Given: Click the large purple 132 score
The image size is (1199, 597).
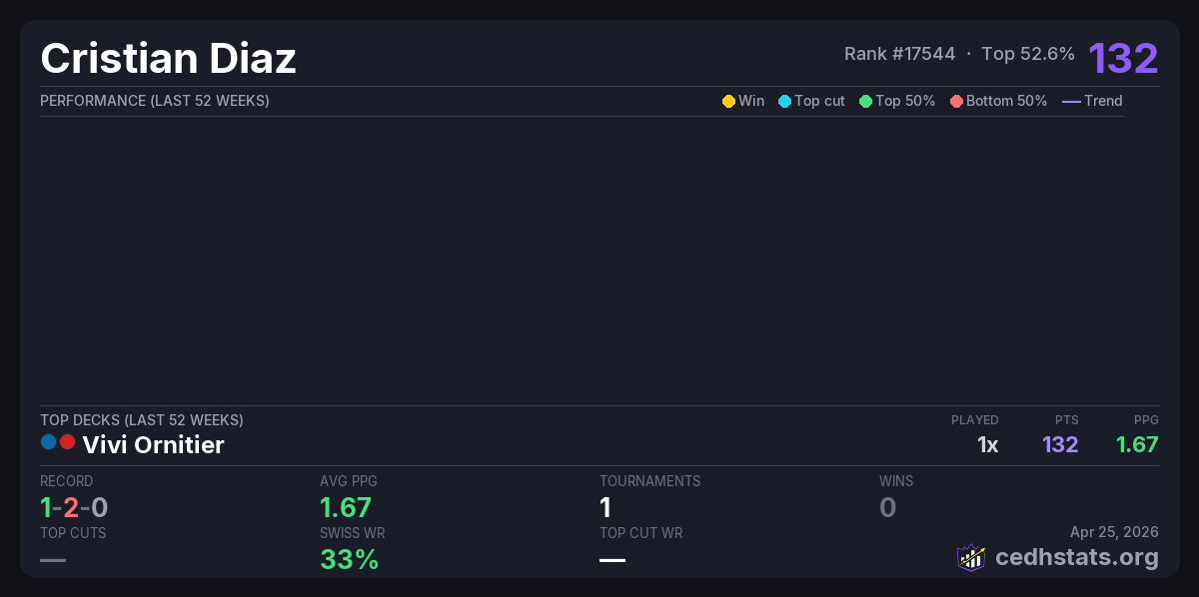Looking at the screenshot, I should 1123,58.
